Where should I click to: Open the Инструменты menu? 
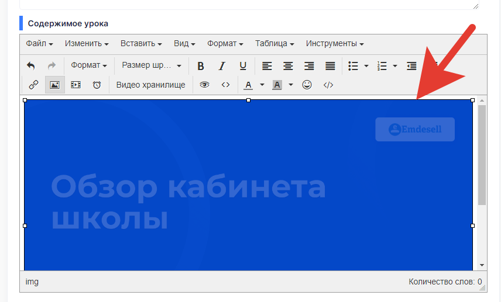[335, 43]
